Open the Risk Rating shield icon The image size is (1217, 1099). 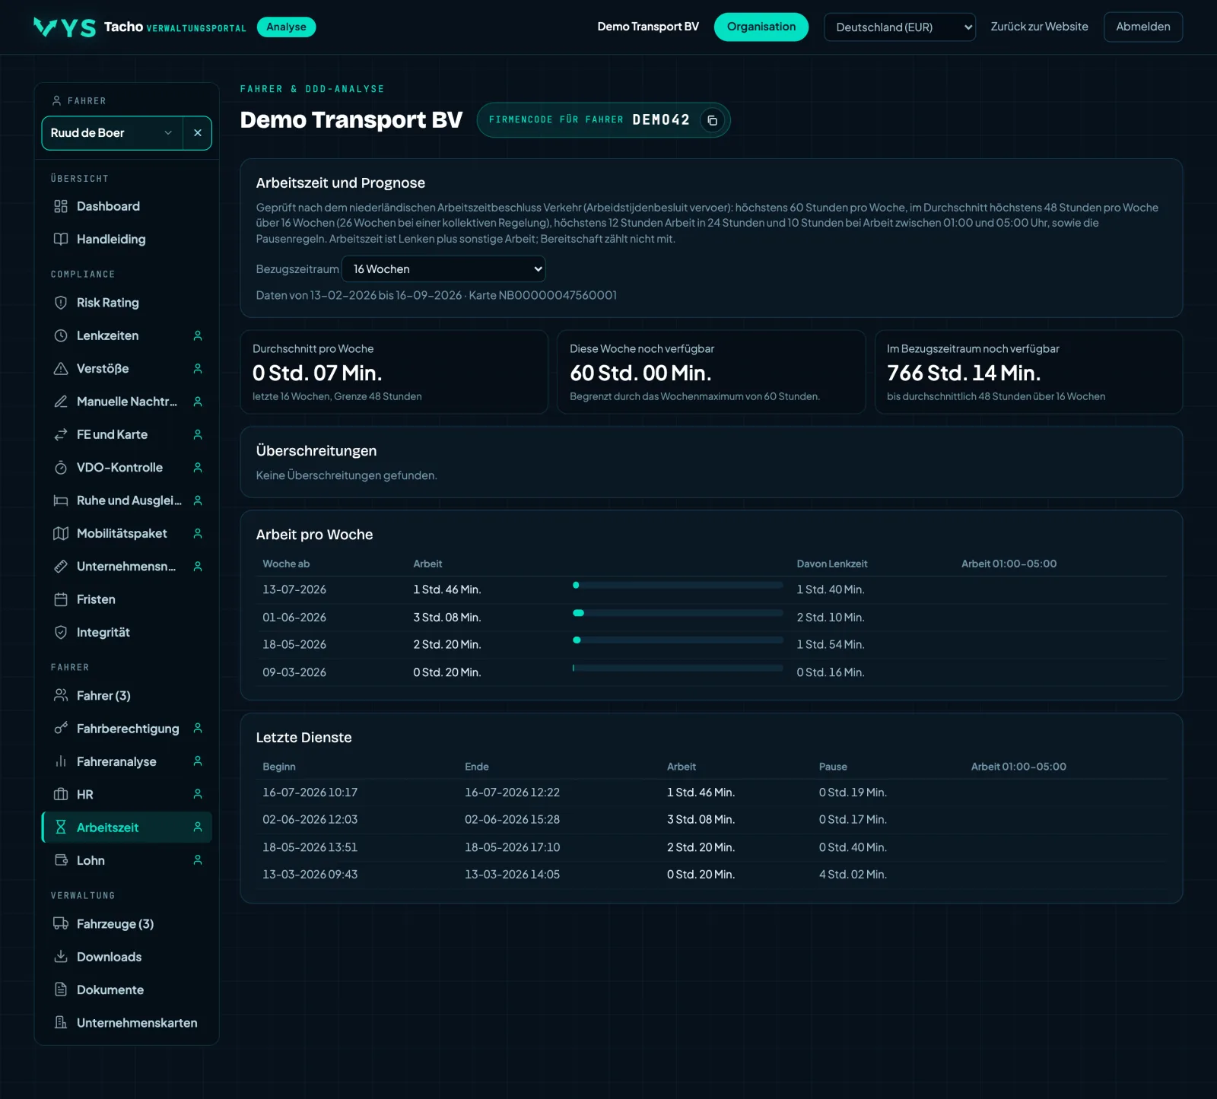pyautogui.click(x=61, y=303)
